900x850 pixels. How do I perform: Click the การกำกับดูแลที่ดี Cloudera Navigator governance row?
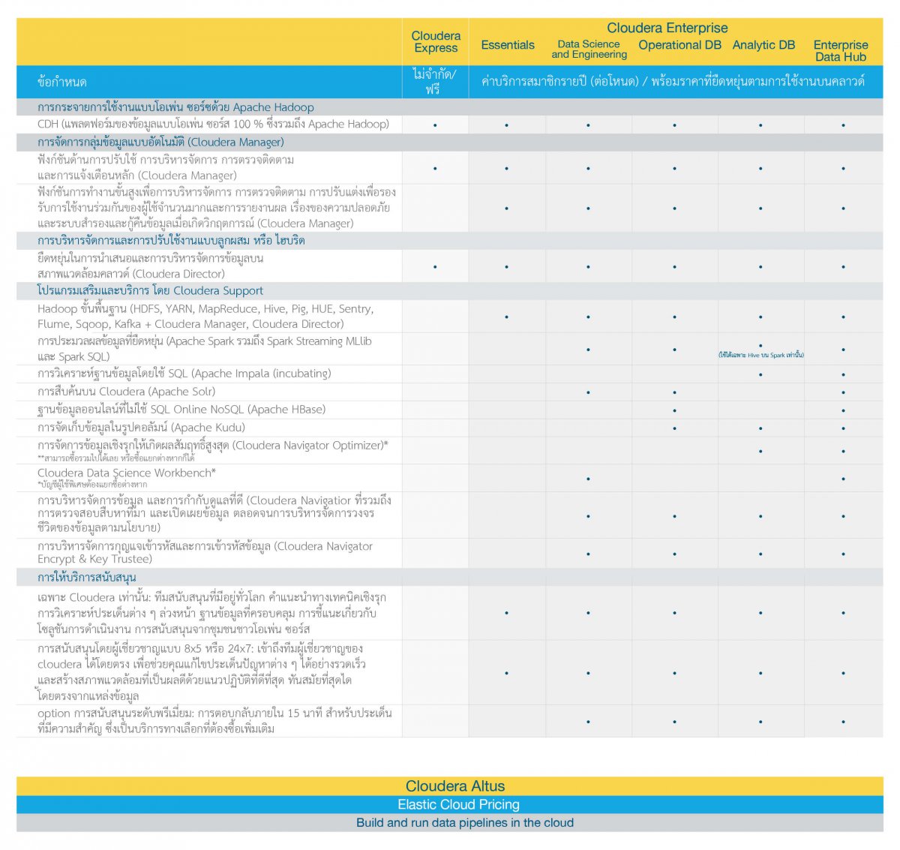214,514
